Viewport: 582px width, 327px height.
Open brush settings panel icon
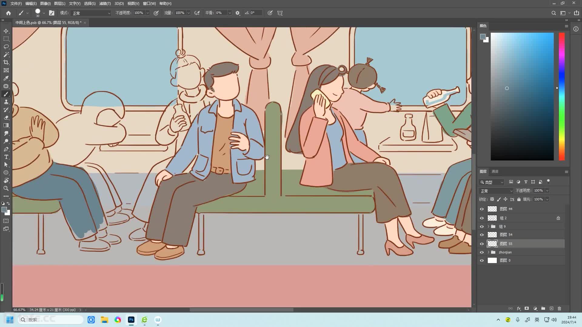pyautogui.click(x=52, y=13)
